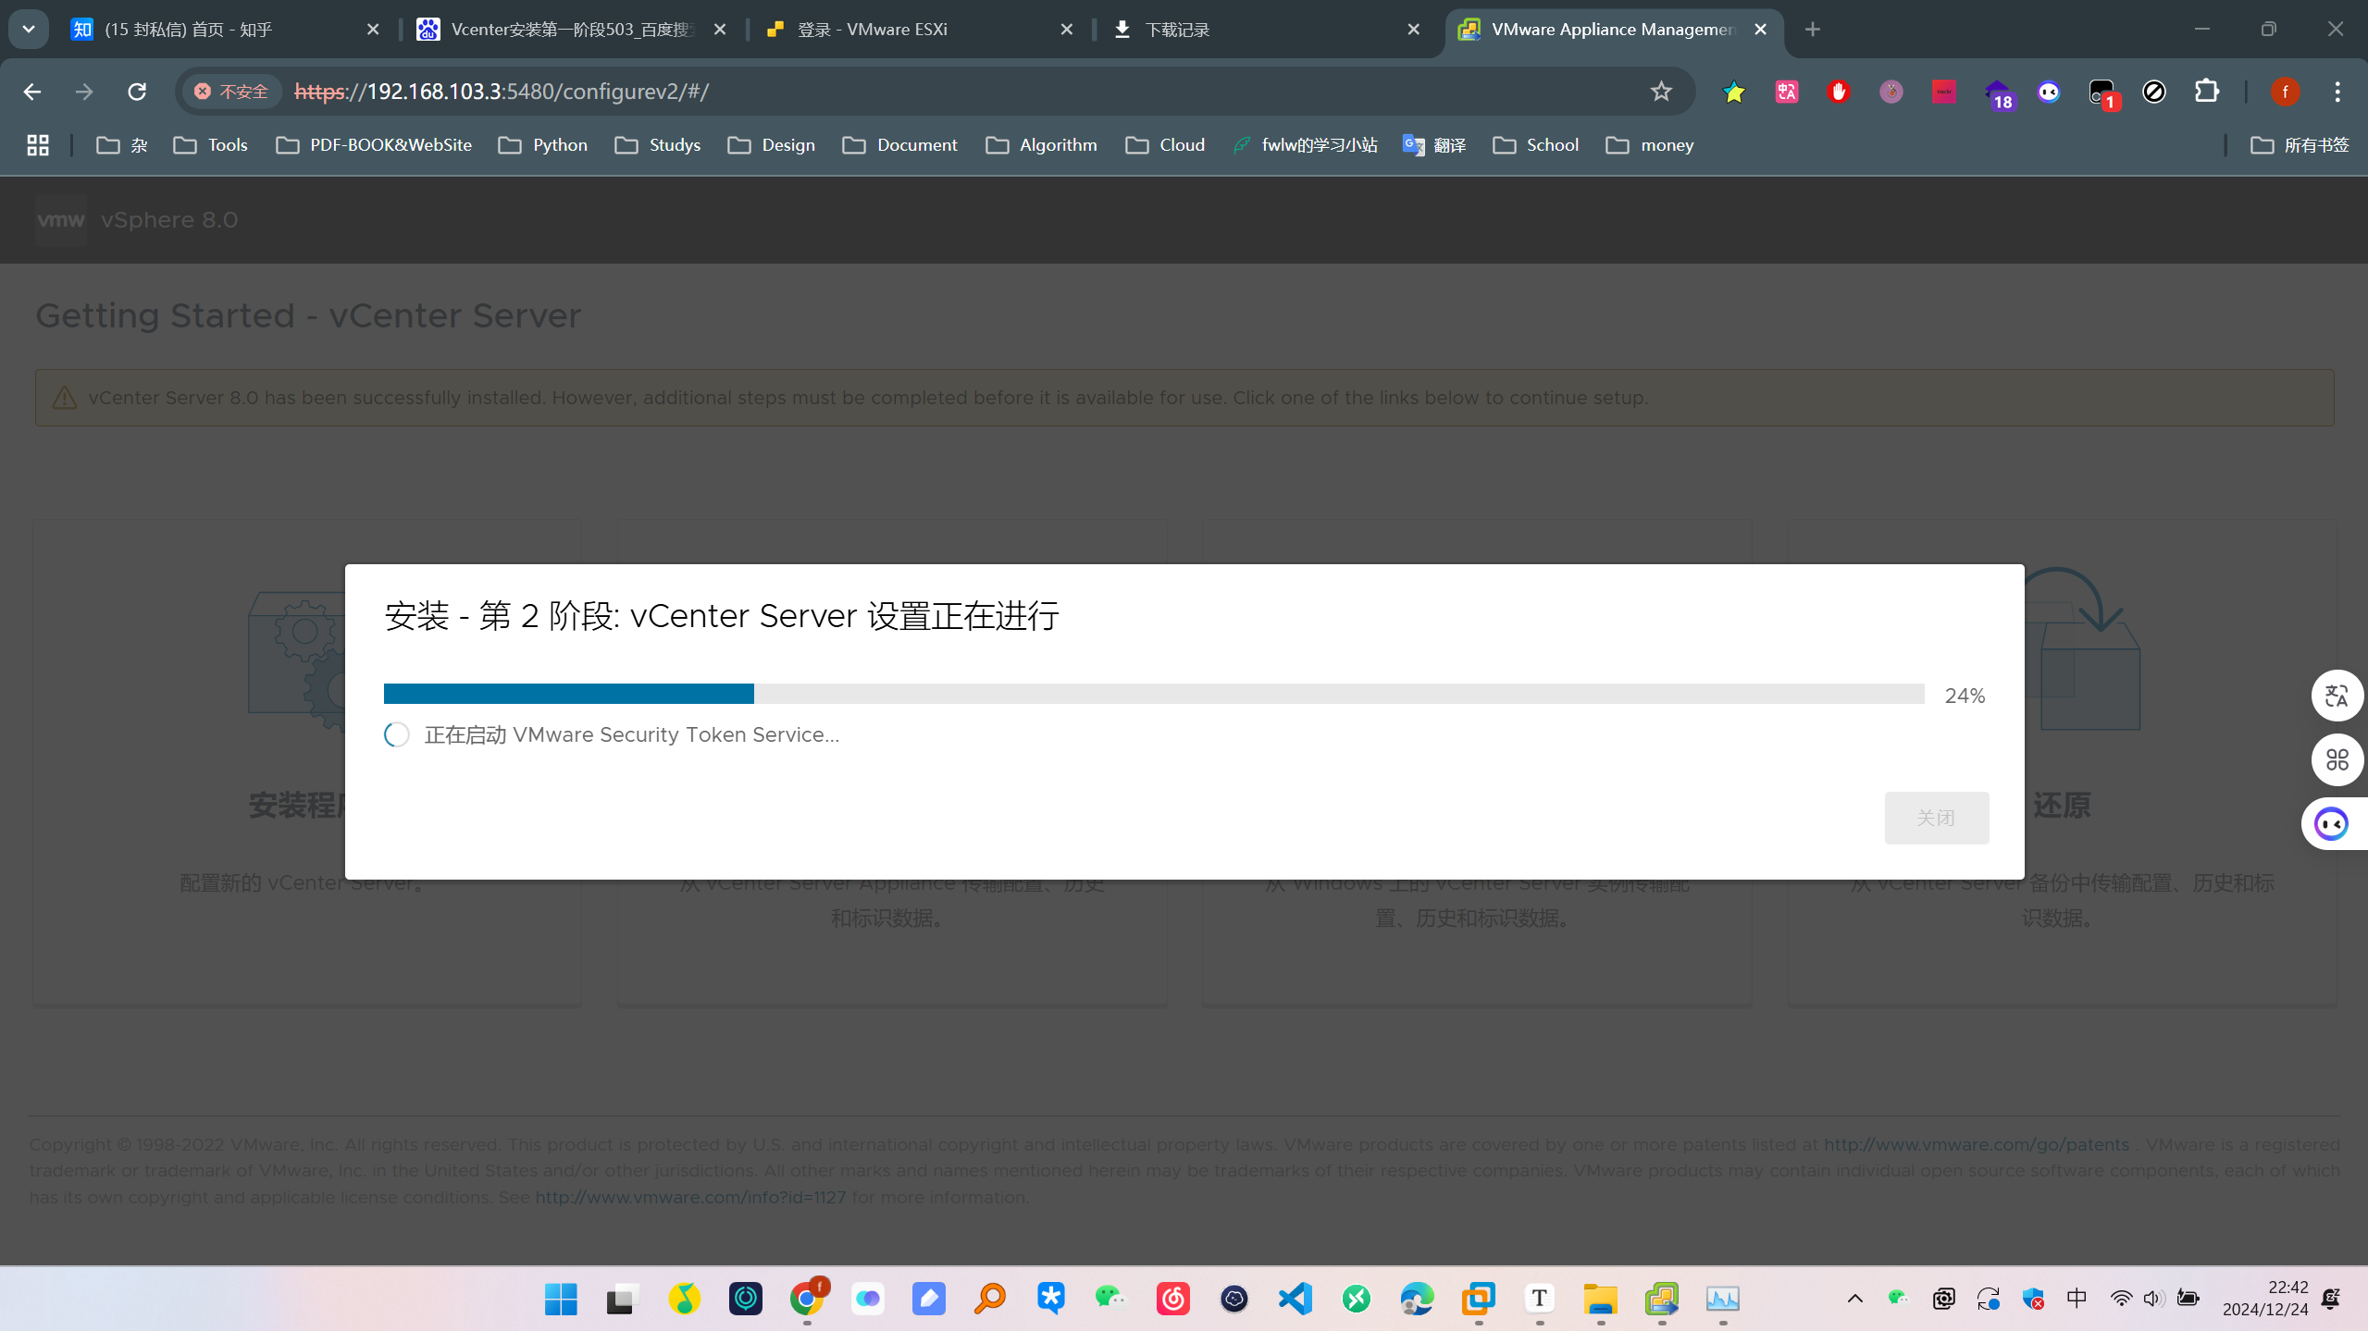Open the pink translate extension icon
2368x1331 pixels.
1787,92
